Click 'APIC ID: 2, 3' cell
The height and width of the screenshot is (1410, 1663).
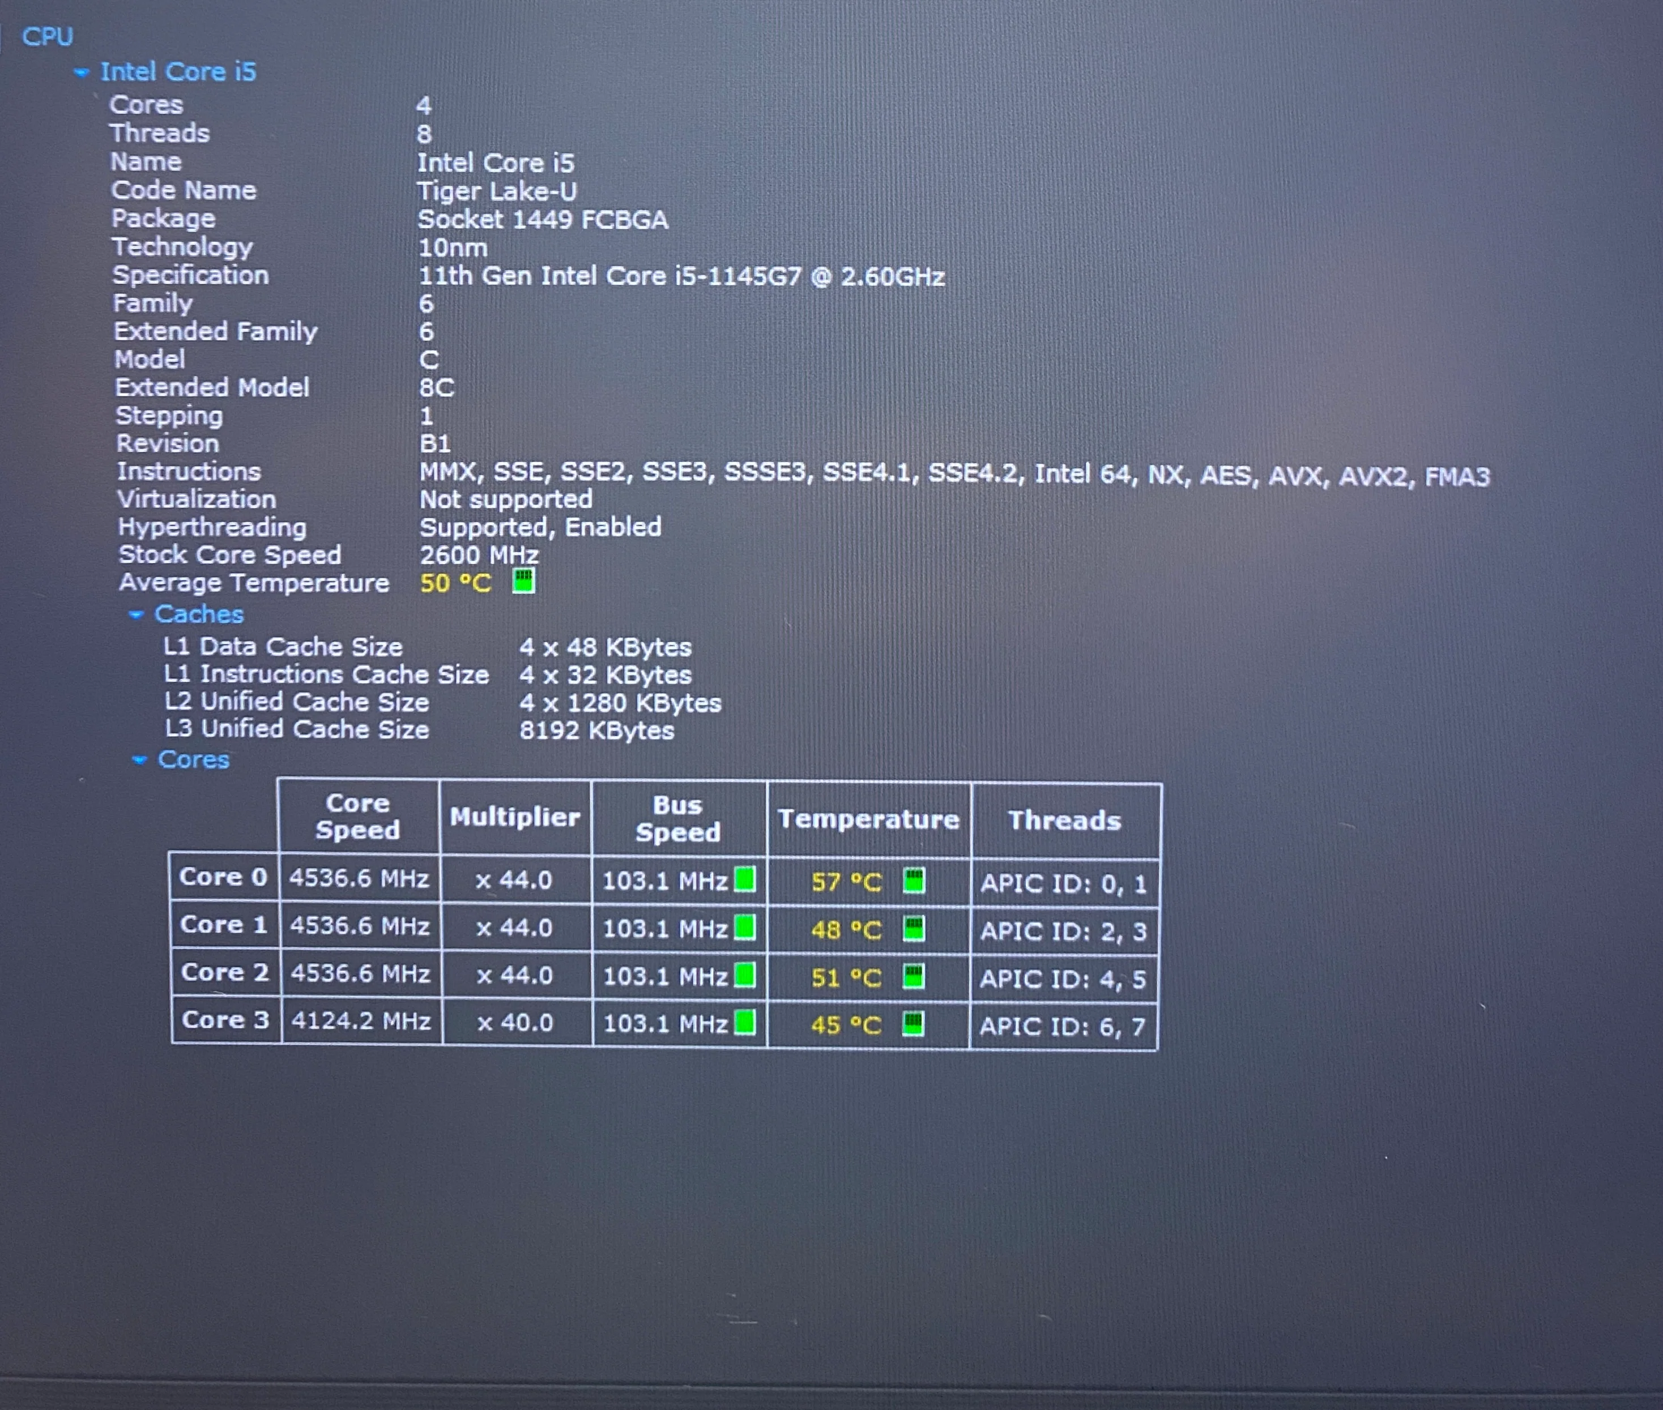coord(1064,931)
